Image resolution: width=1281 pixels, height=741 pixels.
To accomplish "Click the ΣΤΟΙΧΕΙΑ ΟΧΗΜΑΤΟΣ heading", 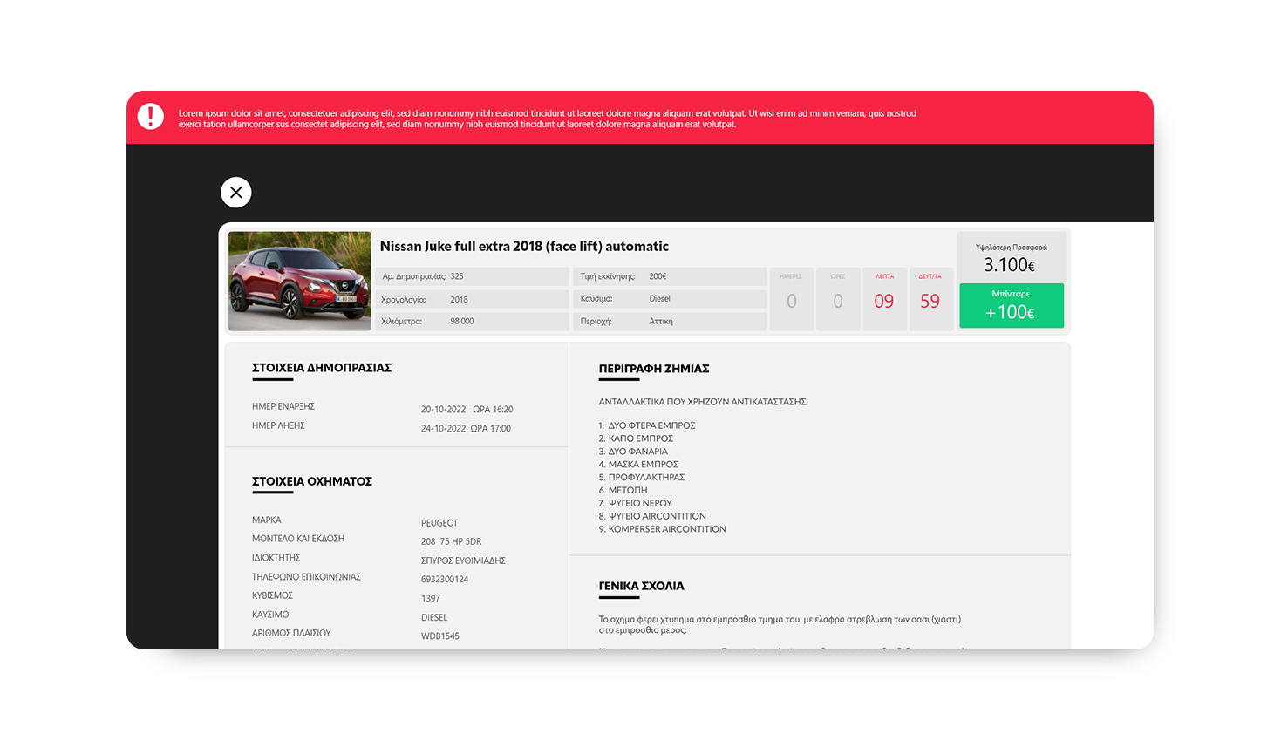I will [312, 481].
